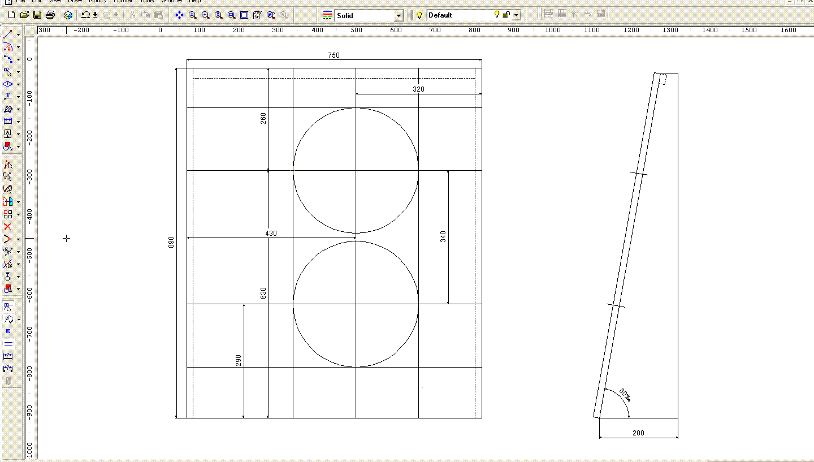Create a new drawing file
The image size is (814, 462).
coord(11,15)
